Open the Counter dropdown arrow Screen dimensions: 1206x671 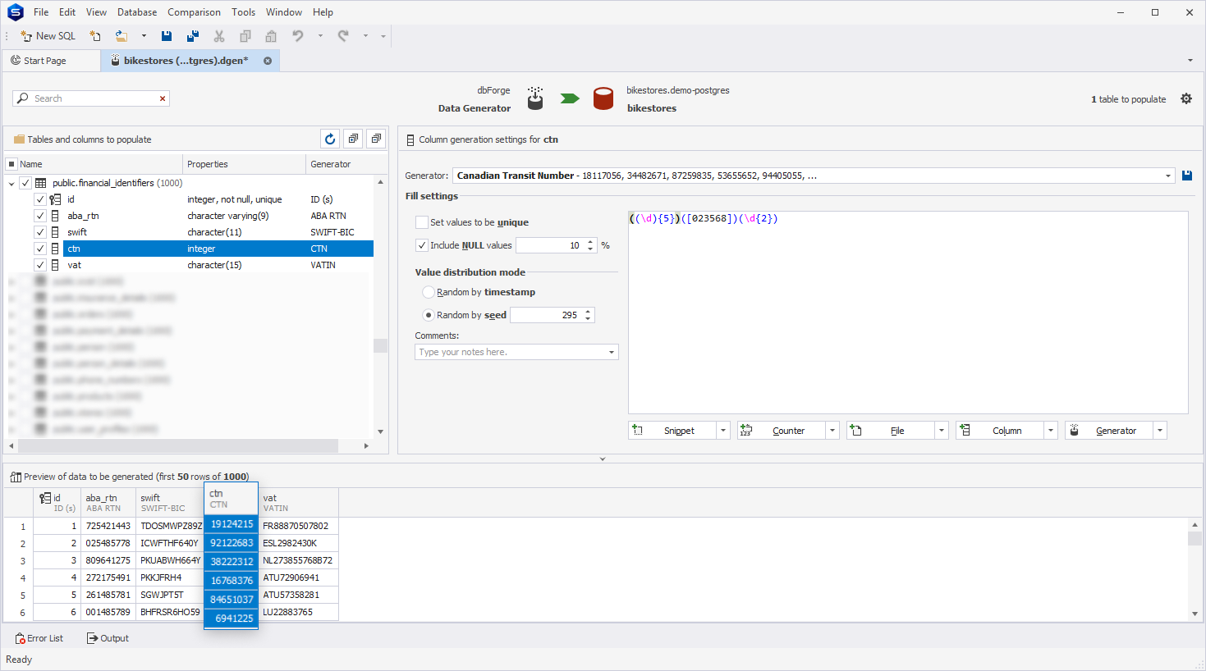[x=832, y=431]
